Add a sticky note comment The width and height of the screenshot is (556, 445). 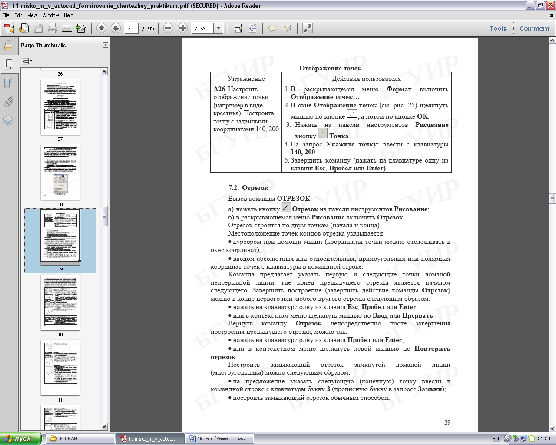272,28
